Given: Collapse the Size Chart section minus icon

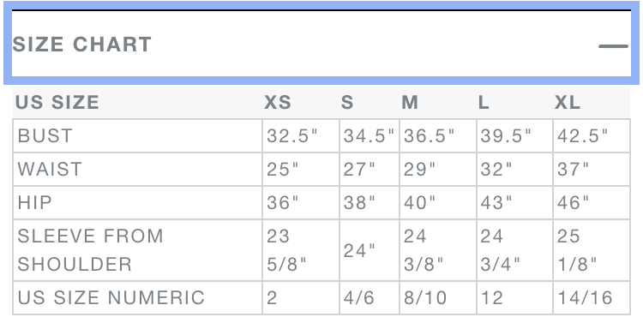Looking at the screenshot, I should pos(613,46).
